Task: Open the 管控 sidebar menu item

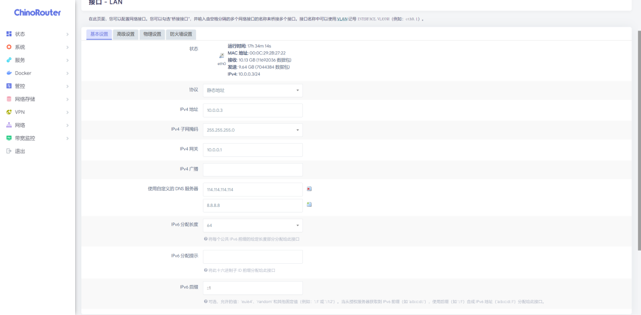Action: click(38, 86)
